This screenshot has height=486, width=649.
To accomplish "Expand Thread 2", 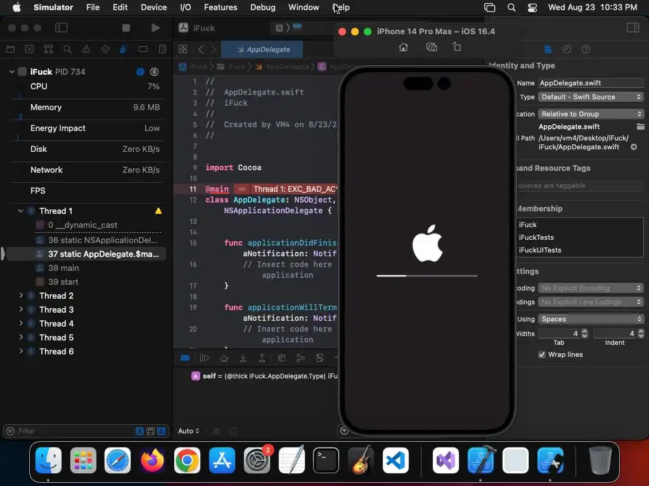I will click(21, 296).
